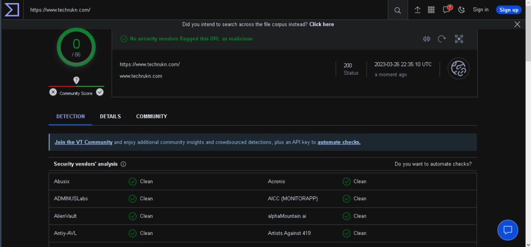
Task: Click the search magnifier icon
Action: [398, 10]
